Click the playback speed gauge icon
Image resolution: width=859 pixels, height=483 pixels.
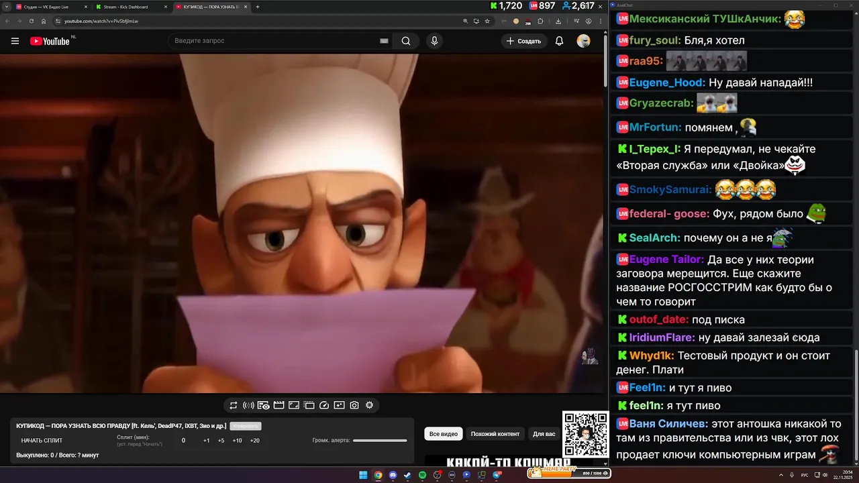click(x=324, y=405)
